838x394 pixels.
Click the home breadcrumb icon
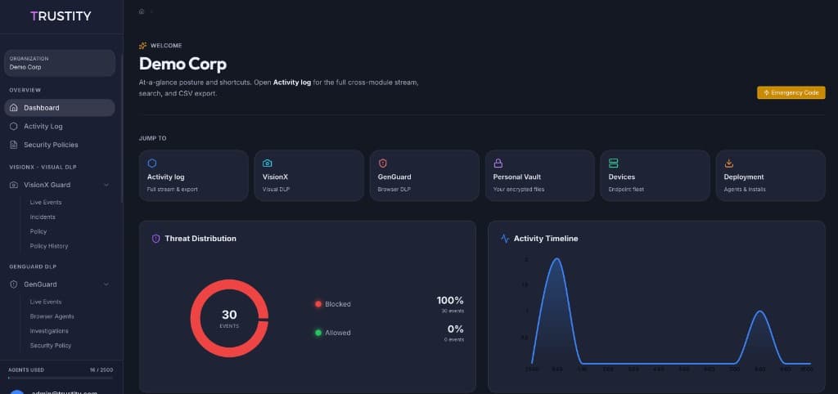[142, 11]
